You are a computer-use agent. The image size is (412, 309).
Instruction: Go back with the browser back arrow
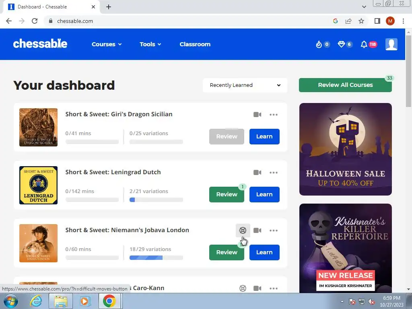(x=9, y=21)
